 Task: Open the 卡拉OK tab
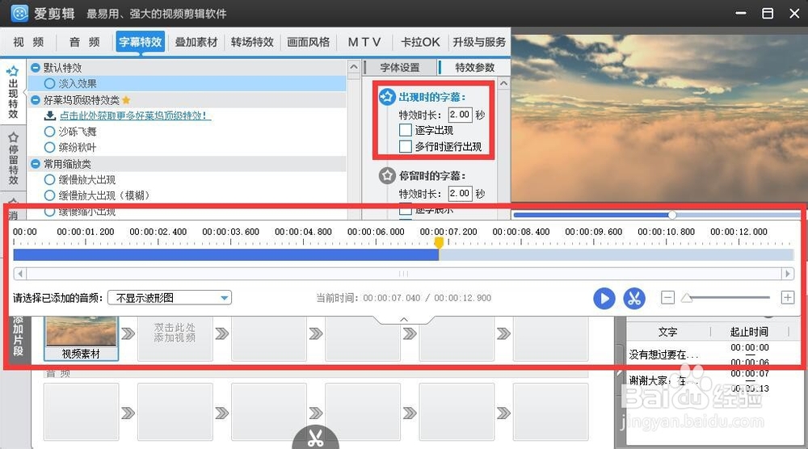[x=420, y=42]
